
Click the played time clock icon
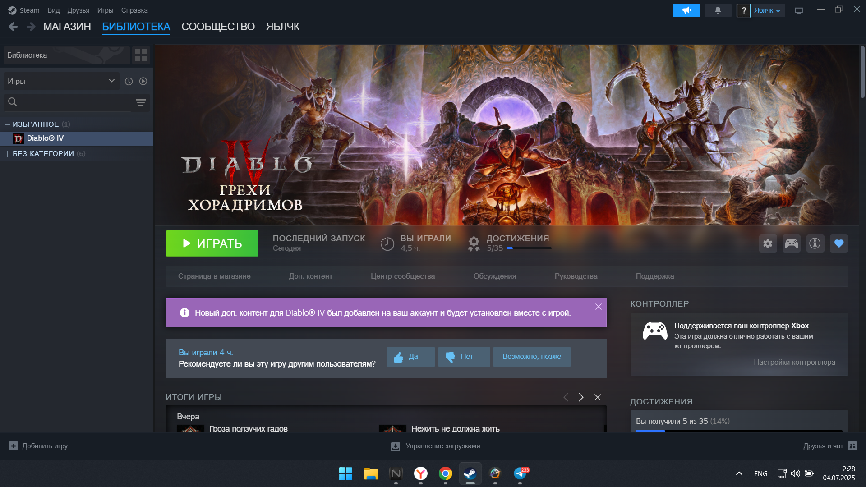tap(387, 243)
